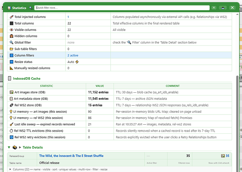This screenshot has width=242, height=172.
Task: Click the dialog vertical scrollbar thumb
Action: [237, 124]
